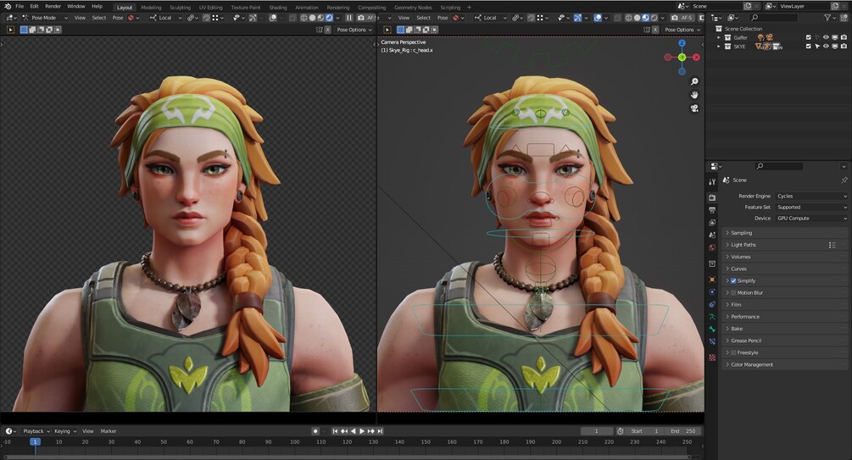Screen dimensions: 852x460
Task: Click the timeline auto-keying record button
Action: tap(315, 431)
